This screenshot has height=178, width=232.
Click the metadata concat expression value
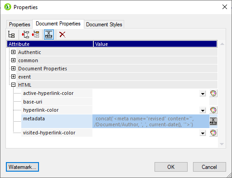pos(151,121)
